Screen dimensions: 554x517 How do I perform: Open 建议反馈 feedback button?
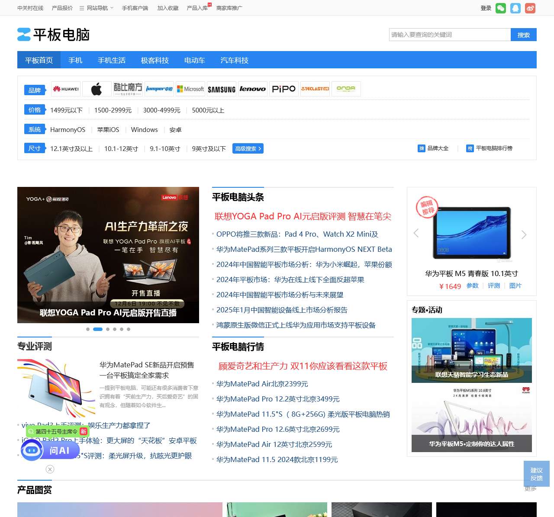[537, 474]
